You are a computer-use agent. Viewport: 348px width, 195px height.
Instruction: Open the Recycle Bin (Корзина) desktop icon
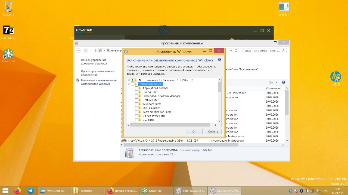coord(8,8)
